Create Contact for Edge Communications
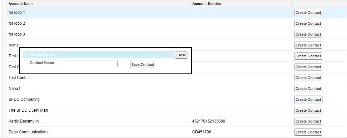This screenshot has height=138, width=347. [308, 132]
